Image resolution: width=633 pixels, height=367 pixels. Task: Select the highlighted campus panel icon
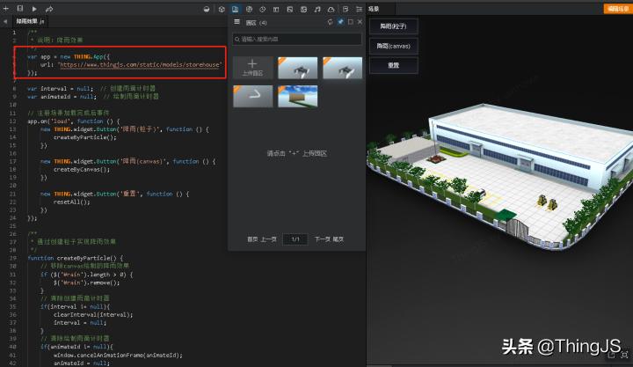click(236, 9)
